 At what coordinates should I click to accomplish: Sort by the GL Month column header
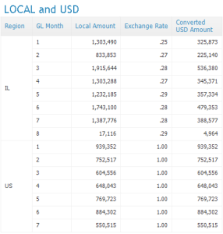point(50,26)
